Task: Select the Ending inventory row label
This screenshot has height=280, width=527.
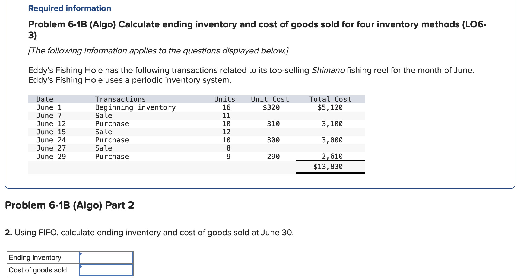Action: tap(35, 257)
